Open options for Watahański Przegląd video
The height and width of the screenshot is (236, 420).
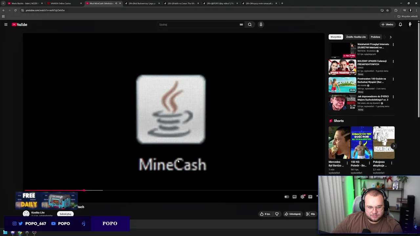tap(393, 44)
